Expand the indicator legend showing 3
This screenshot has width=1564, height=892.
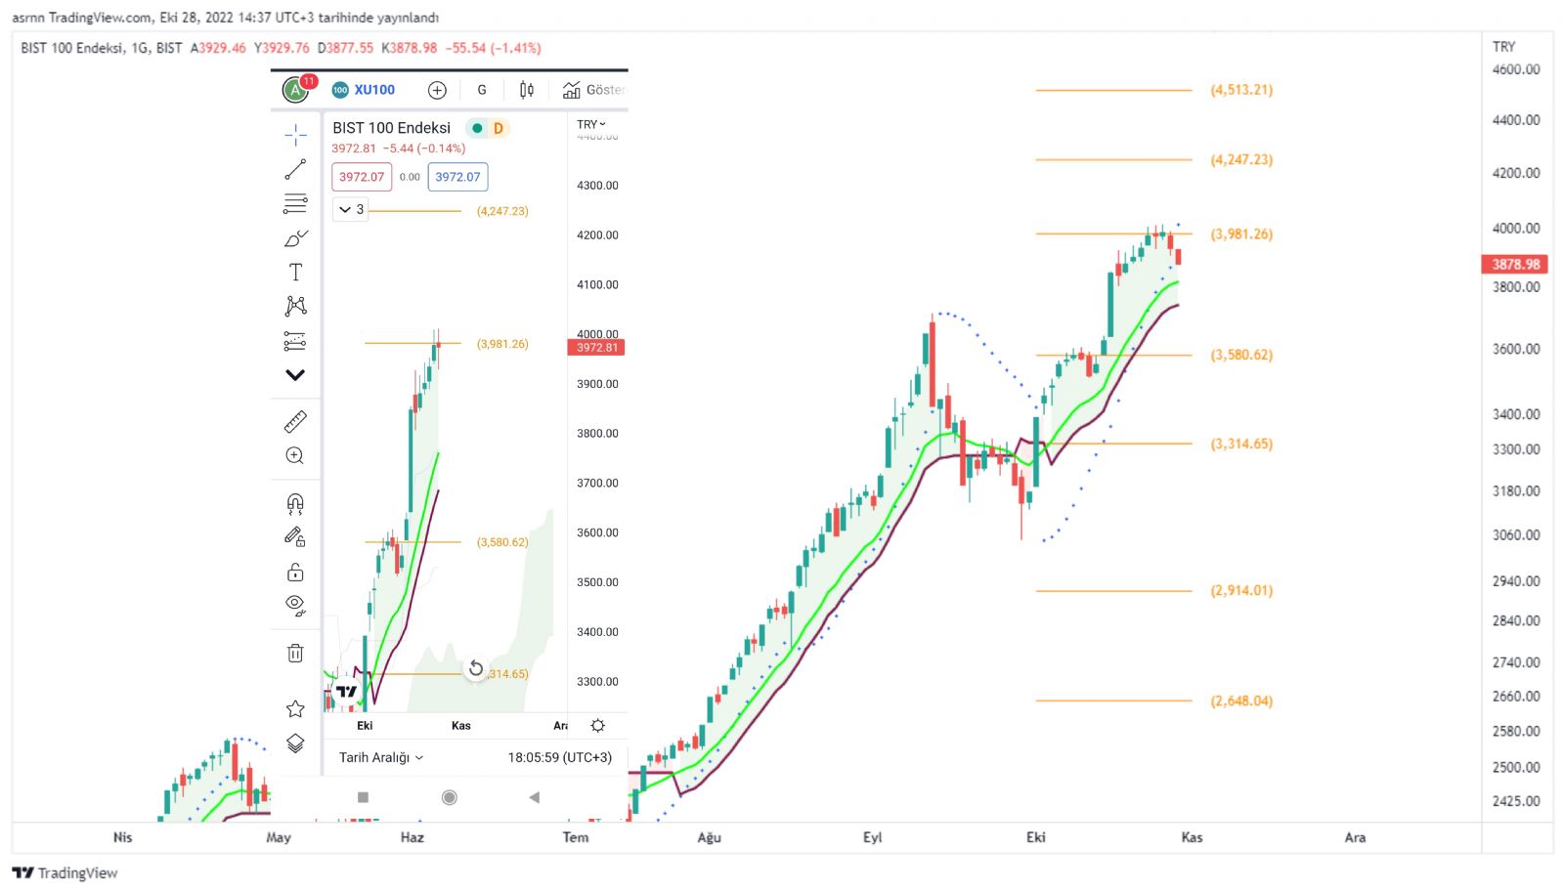[x=350, y=209]
